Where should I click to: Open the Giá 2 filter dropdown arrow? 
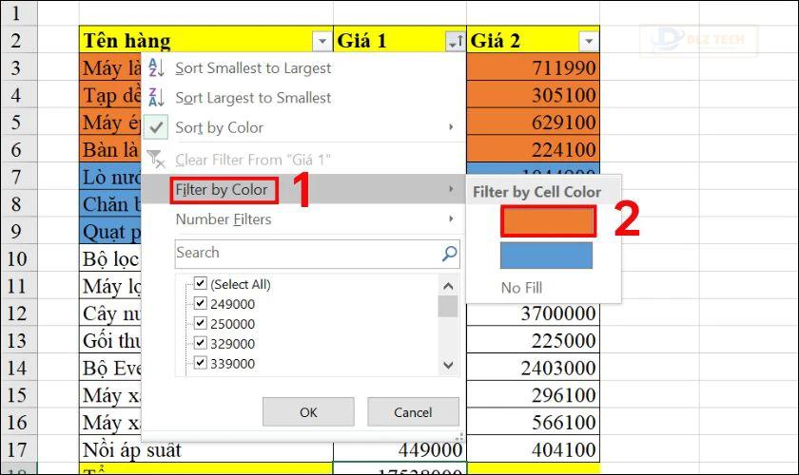[x=589, y=41]
